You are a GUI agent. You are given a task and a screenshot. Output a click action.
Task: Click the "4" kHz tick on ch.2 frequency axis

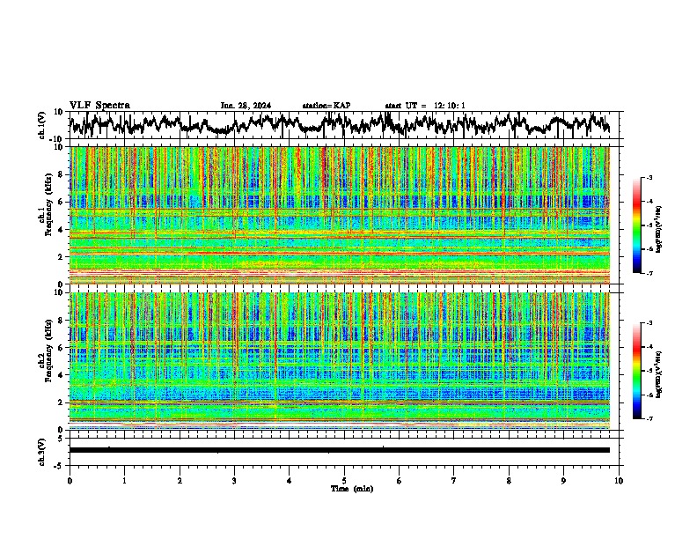tap(61, 375)
